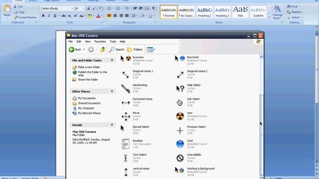Image resolution: width=319 pixels, height=179 pixels.
Task: Align text left
Action: coord(109,15)
